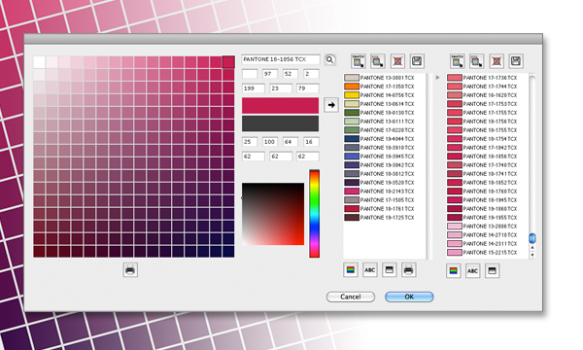Click the SWATCH load icon above the PANTONE 17-1736 list
The width and height of the screenshot is (583, 350).
tap(457, 61)
